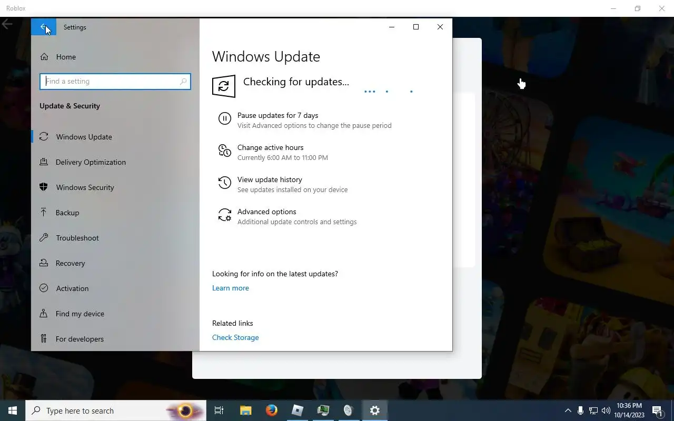This screenshot has width=674, height=421.
Task: Click the Learn more link
Action: click(231, 288)
